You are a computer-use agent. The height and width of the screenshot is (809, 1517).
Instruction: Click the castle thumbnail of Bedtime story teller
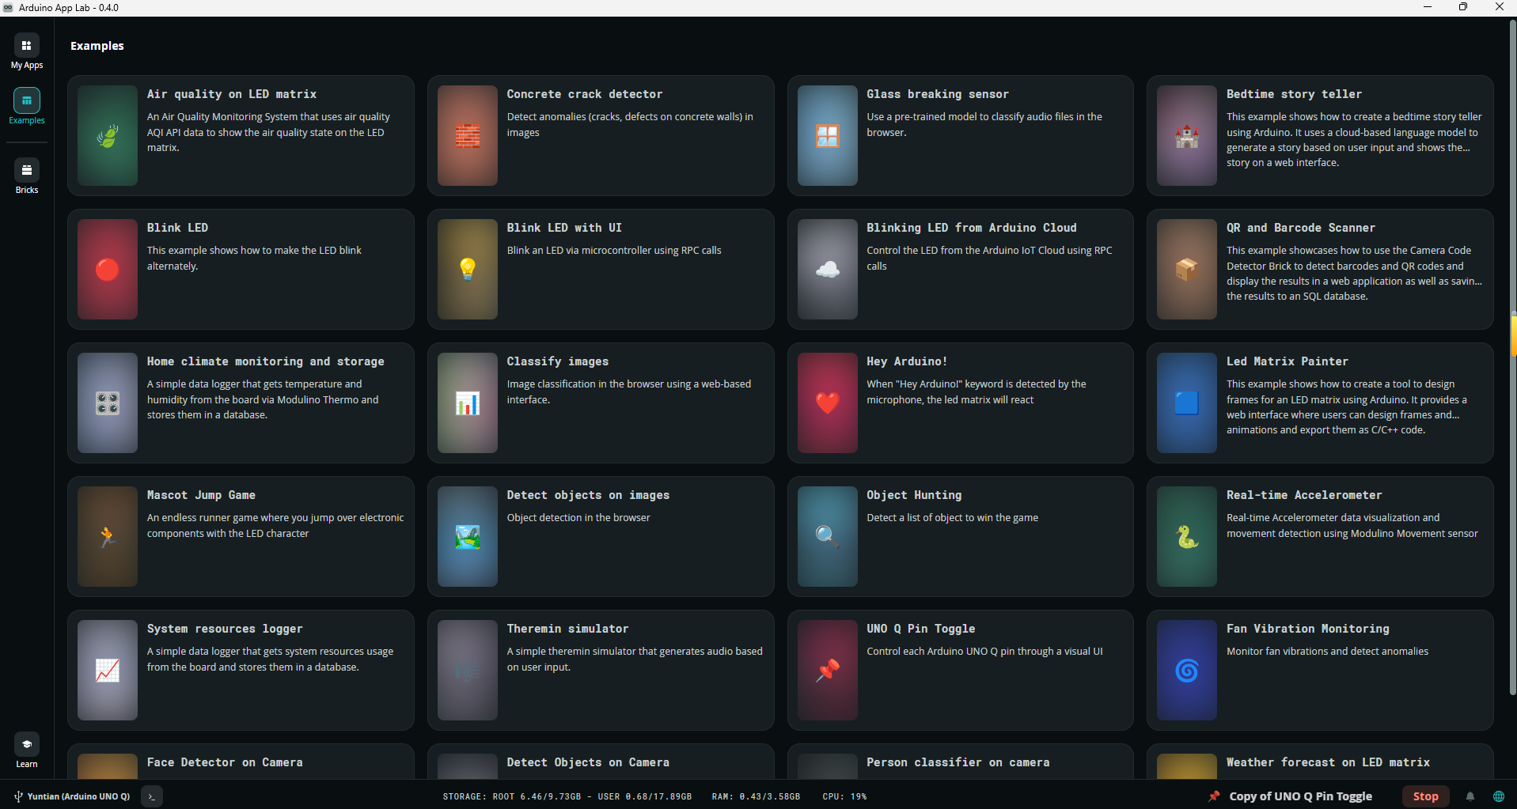click(x=1187, y=135)
